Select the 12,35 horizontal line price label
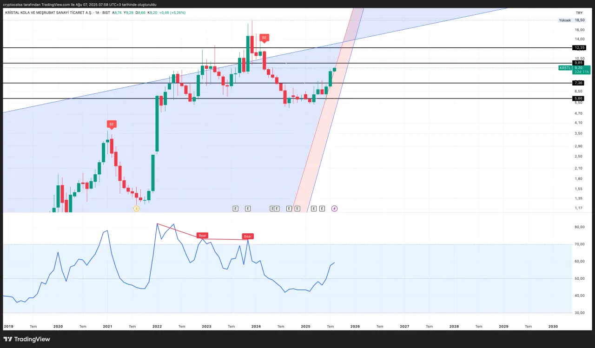595x348 pixels. [x=579, y=48]
